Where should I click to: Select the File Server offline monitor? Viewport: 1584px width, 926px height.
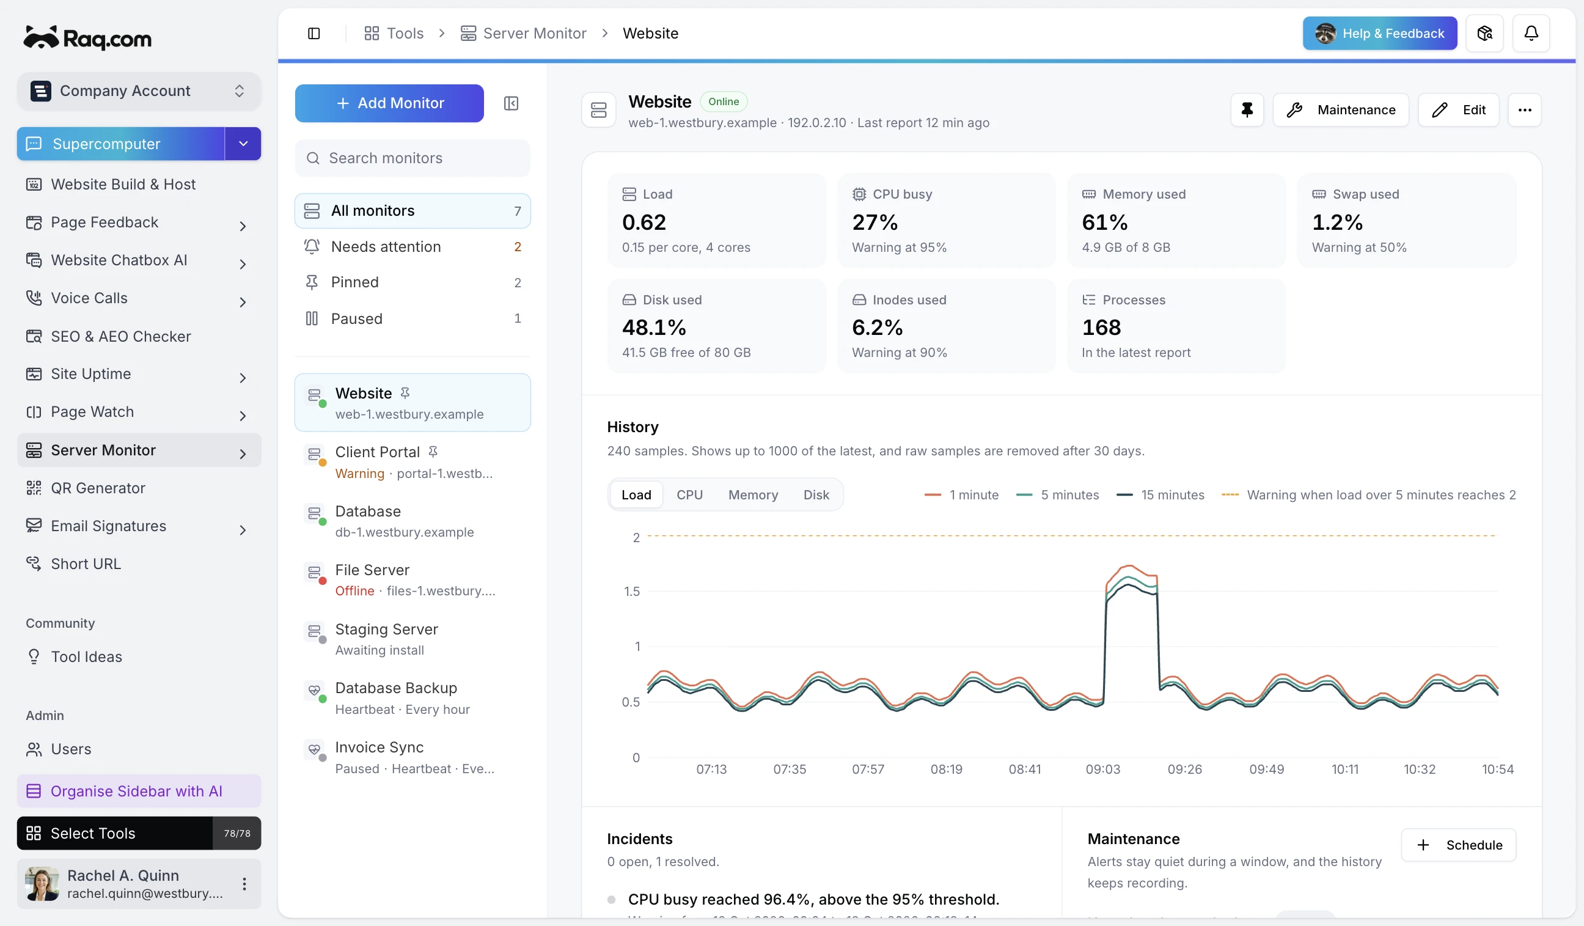click(413, 579)
